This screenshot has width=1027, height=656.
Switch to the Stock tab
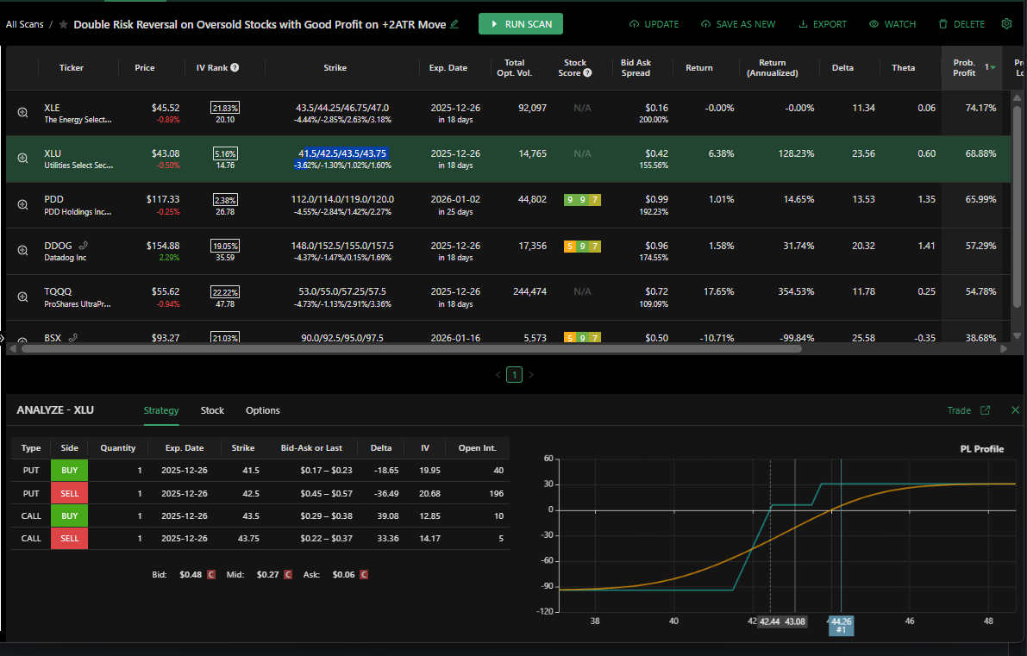pyautogui.click(x=212, y=410)
